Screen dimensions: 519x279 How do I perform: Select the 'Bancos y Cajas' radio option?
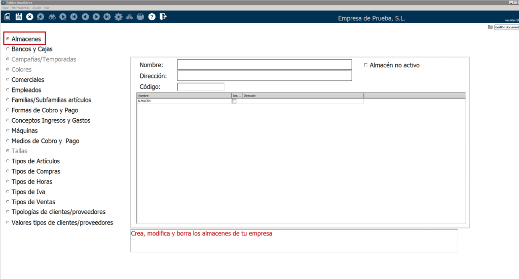click(x=8, y=50)
